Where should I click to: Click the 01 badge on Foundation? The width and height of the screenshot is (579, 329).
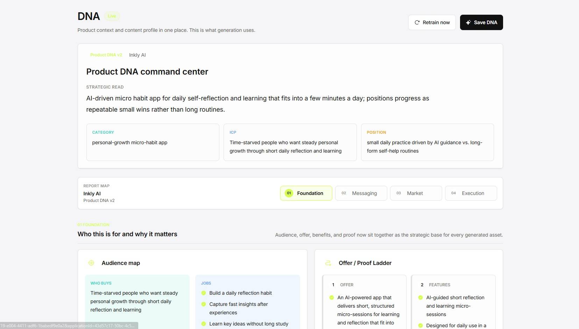coord(289,193)
